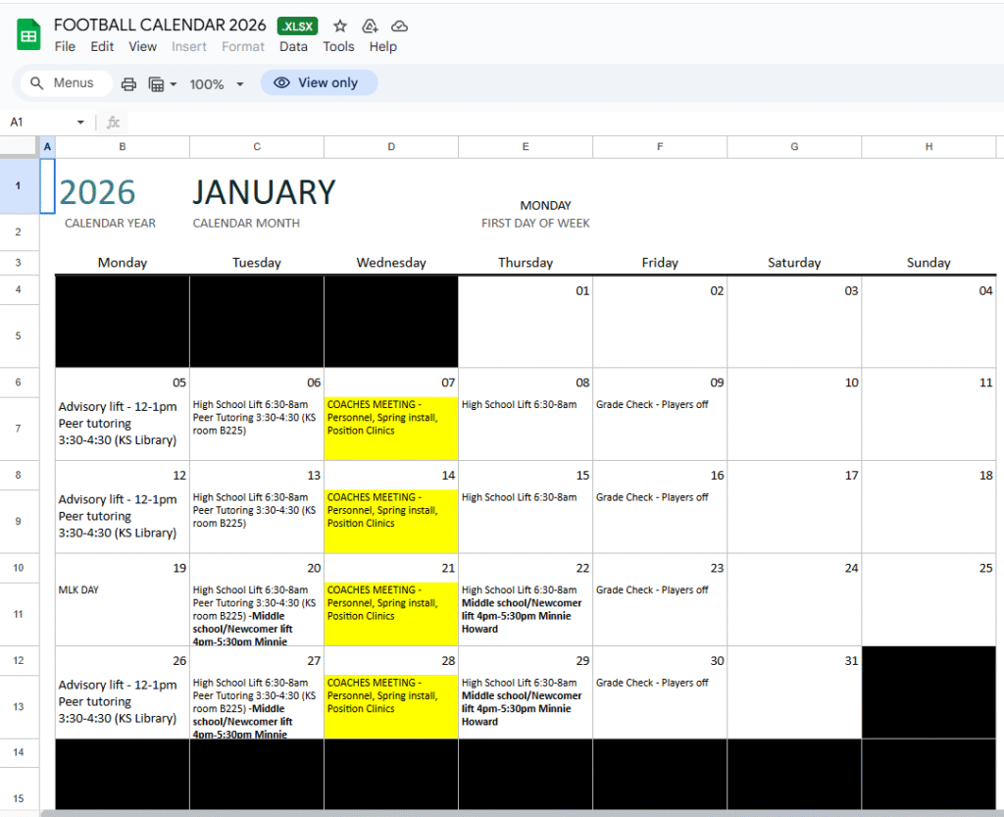The width and height of the screenshot is (1004, 817).
Task: Open the print dialog icon
Action: 128,83
